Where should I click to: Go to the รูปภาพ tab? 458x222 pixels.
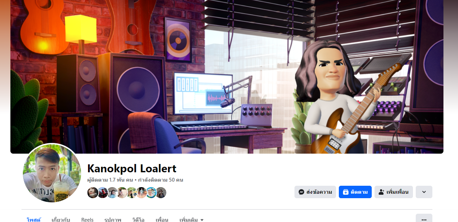click(x=113, y=220)
